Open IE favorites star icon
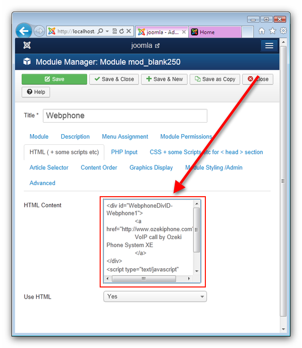The width and height of the screenshot is (302, 348). [272, 31]
